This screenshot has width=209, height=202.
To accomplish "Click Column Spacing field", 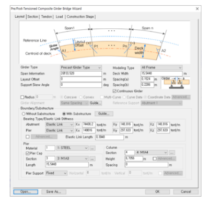I will point(146,165).
